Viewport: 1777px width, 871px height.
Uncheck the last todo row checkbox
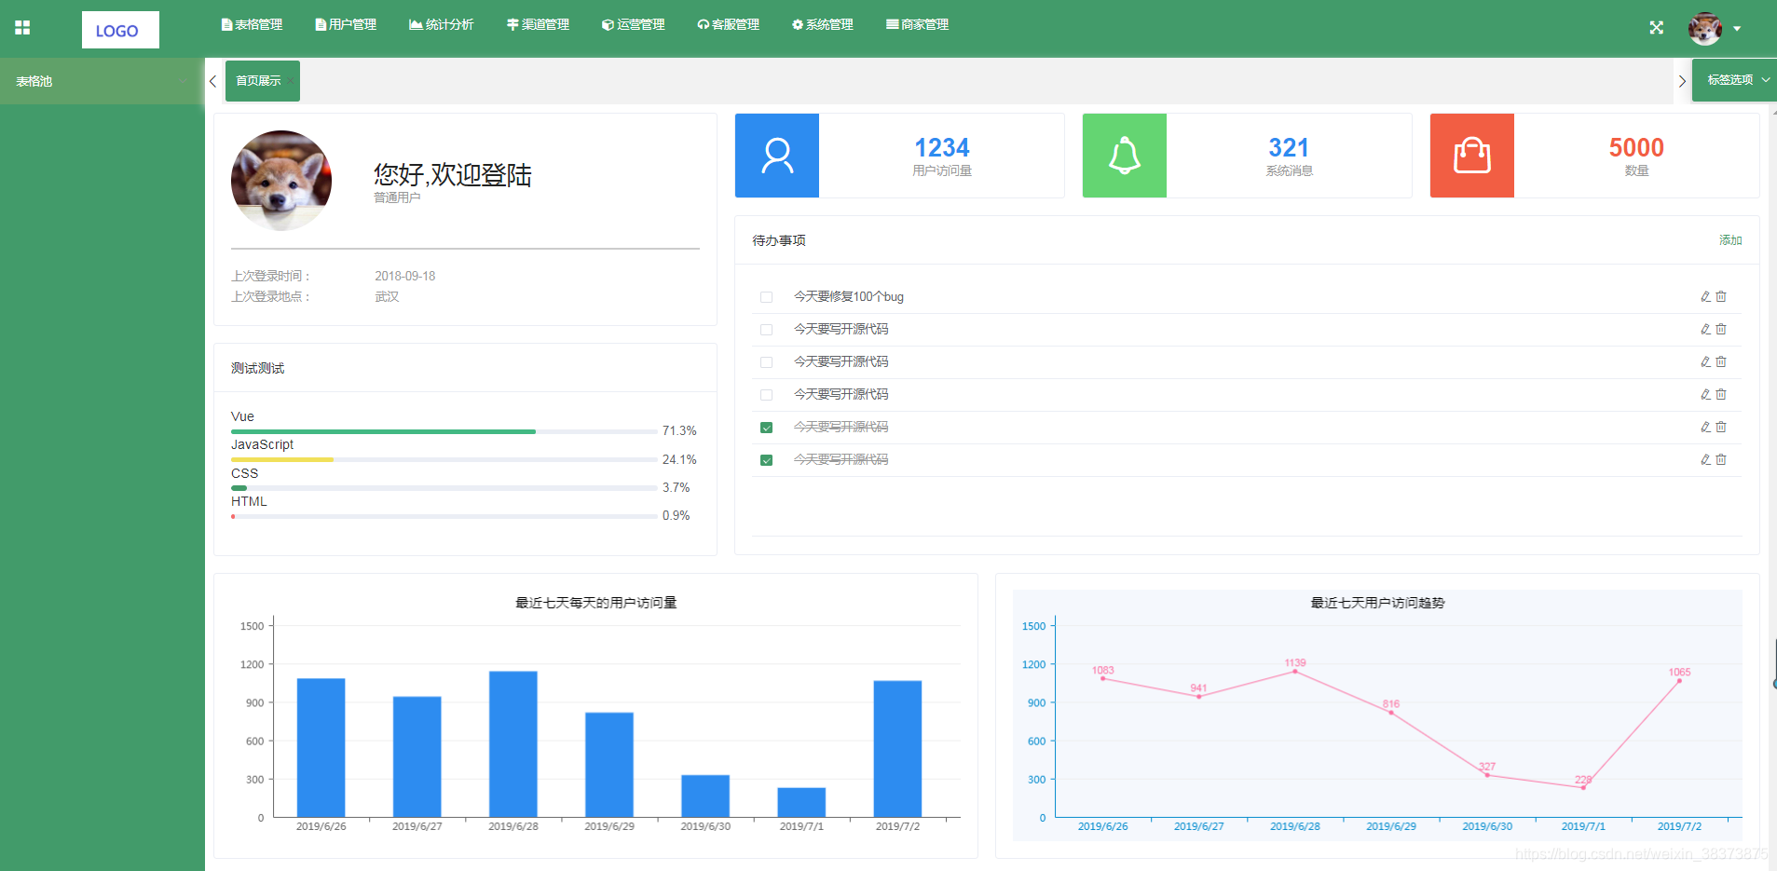[x=766, y=460]
